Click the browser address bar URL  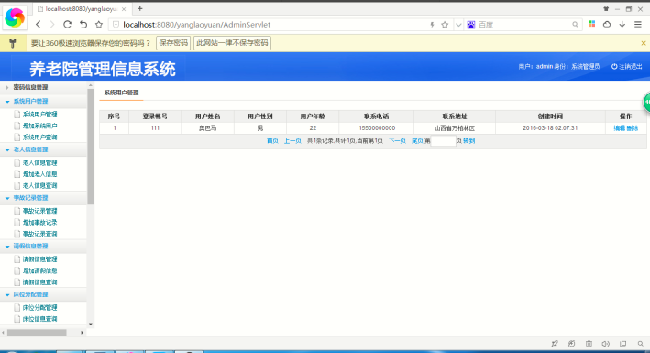197,25
